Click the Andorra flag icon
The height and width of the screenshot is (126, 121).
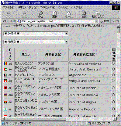tap(5, 63)
